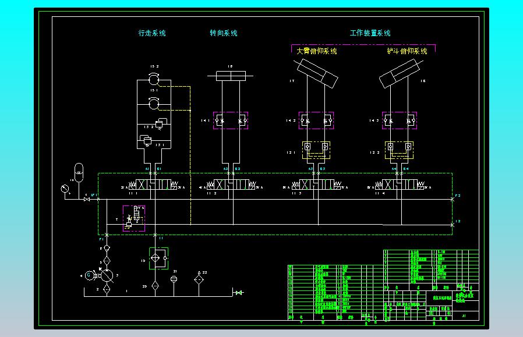Select the 工作装置系统 heading text
This screenshot has height=337, width=523.
coord(370,33)
